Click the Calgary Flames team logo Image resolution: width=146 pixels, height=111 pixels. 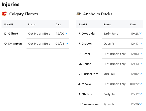[x=4, y=14]
